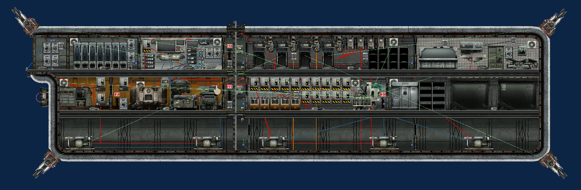Select the first supercapacitor with radiation label
Screen dimensions: 581x190
(x=350, y=43)
